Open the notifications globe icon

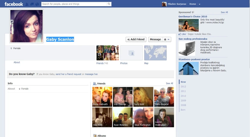37,4
